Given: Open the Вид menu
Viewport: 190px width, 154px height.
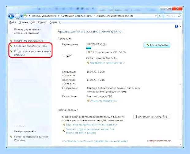Looking at the screenshot, I should coord(33,22).
